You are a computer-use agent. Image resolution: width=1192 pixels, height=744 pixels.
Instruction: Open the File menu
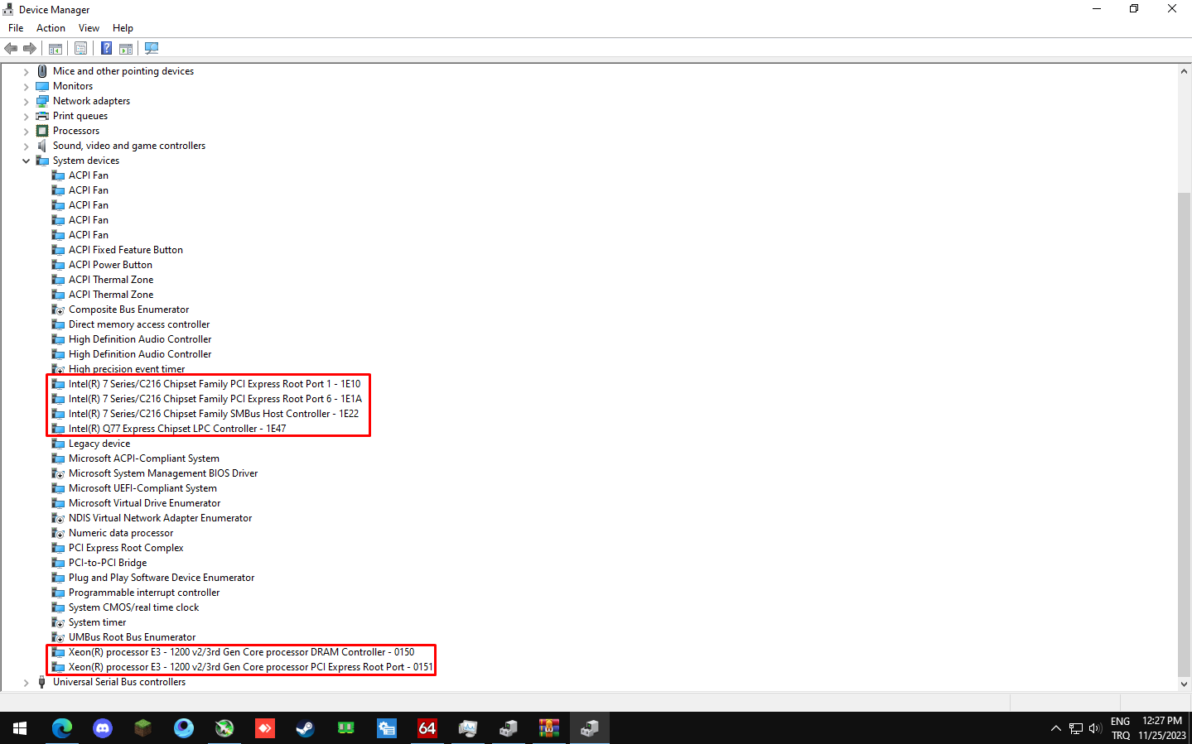click(16, 28)
